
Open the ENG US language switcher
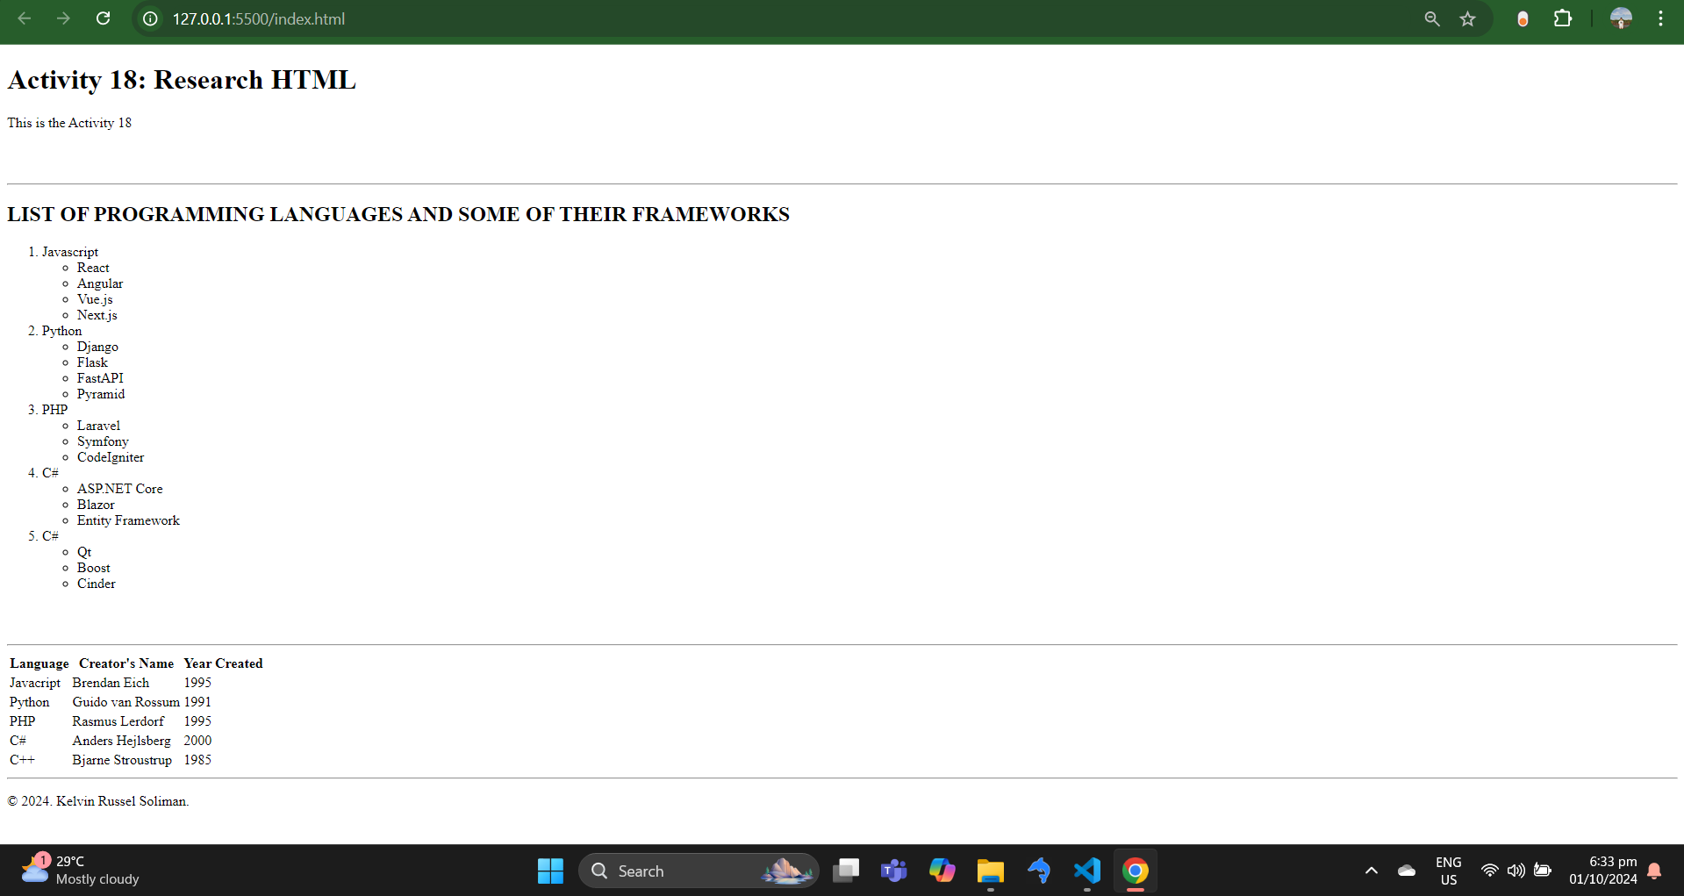(1449, 871)
